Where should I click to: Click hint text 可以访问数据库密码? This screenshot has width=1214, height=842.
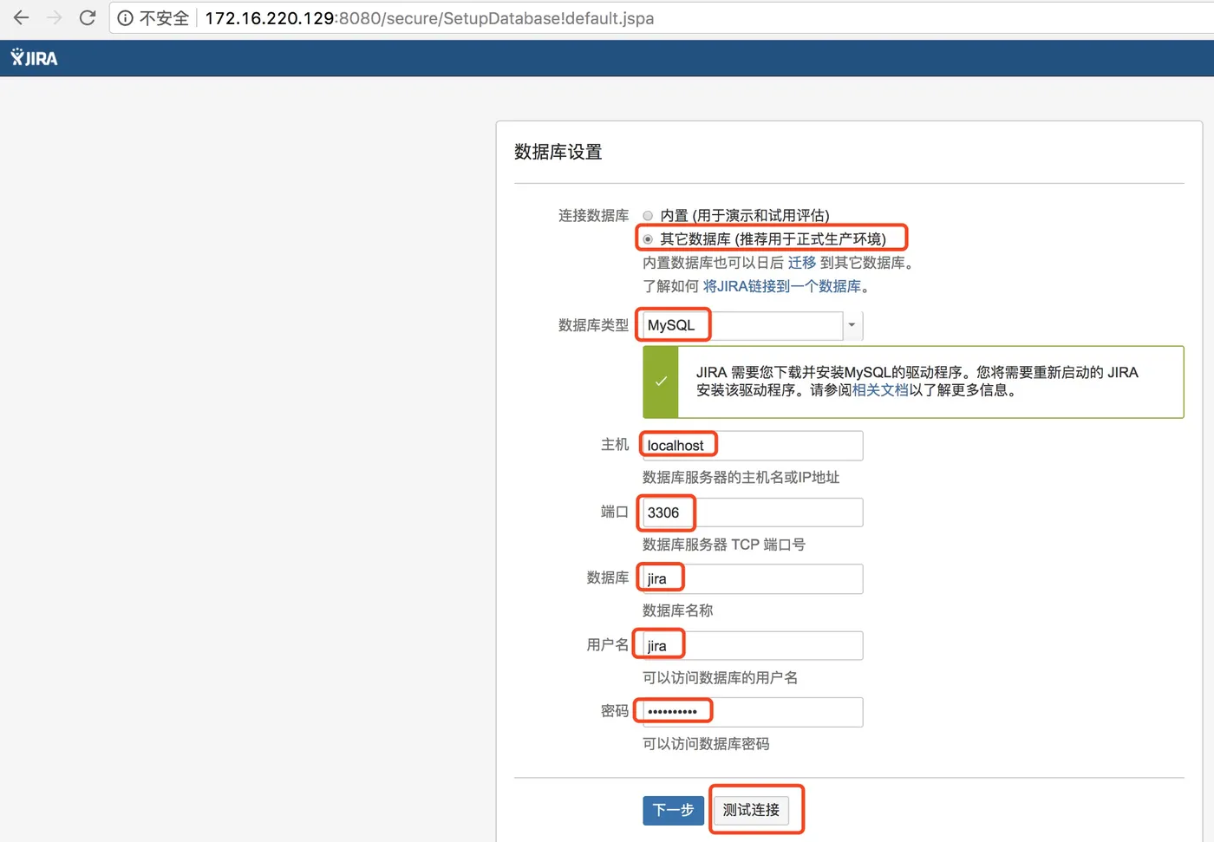(x=706, y=744)
